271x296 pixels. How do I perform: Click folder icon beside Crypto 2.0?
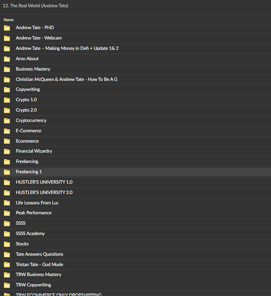tap(7, 110)
